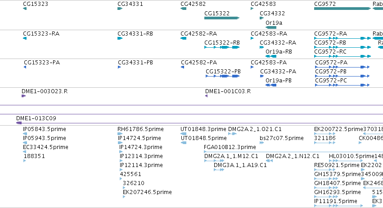This screenshot has width=383, height=208.
Task: Click EST IP14724.3prime
Action: (141, 147)
